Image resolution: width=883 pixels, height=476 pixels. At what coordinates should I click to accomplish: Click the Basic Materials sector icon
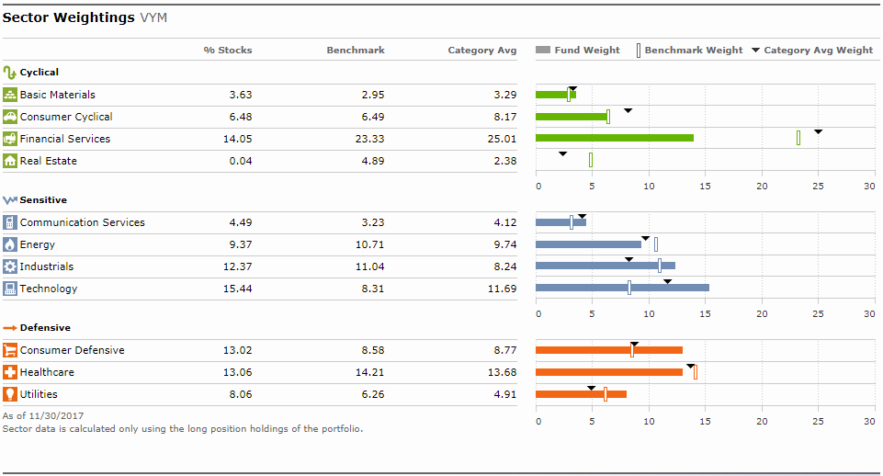click(x=10, y=95)
